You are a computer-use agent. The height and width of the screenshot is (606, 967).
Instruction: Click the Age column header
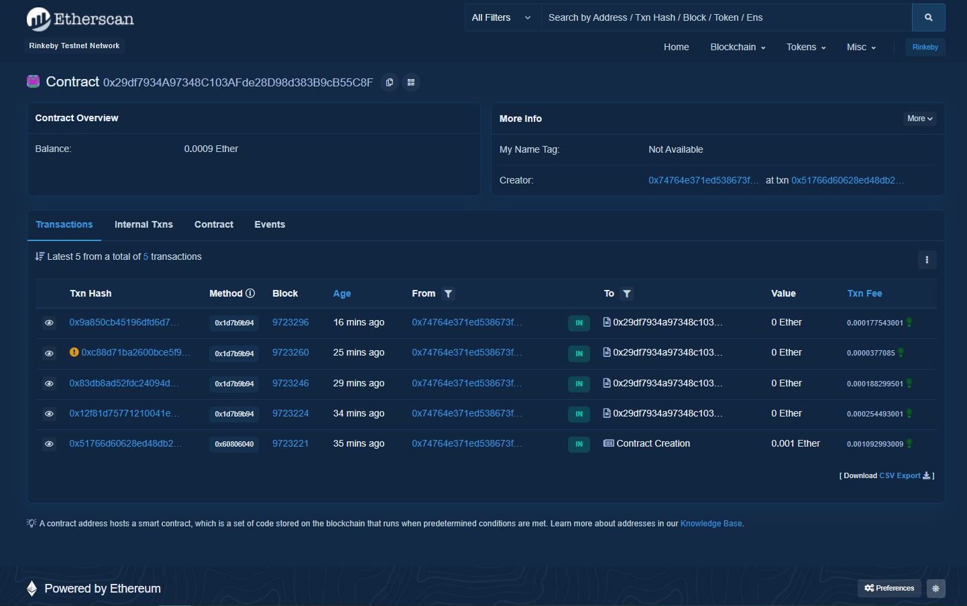(x=342, y=293)
